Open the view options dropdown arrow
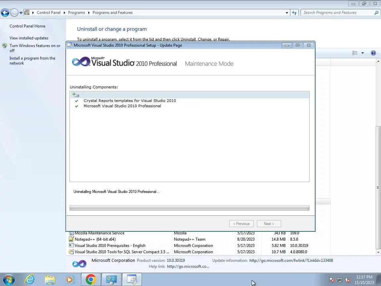The width and height of the screenshot is (381, 286). (x=362, y=53)
